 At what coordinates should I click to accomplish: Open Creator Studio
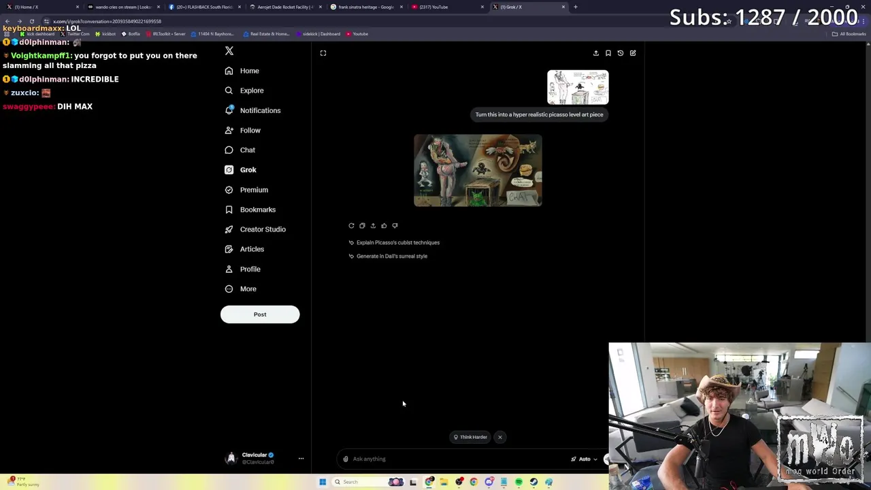pos(254,229)
